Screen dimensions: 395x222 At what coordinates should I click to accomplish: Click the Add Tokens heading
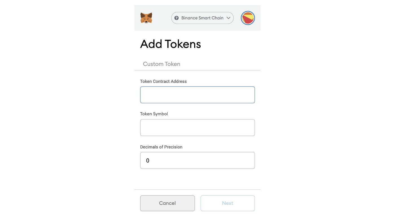(x=170, y=44)
